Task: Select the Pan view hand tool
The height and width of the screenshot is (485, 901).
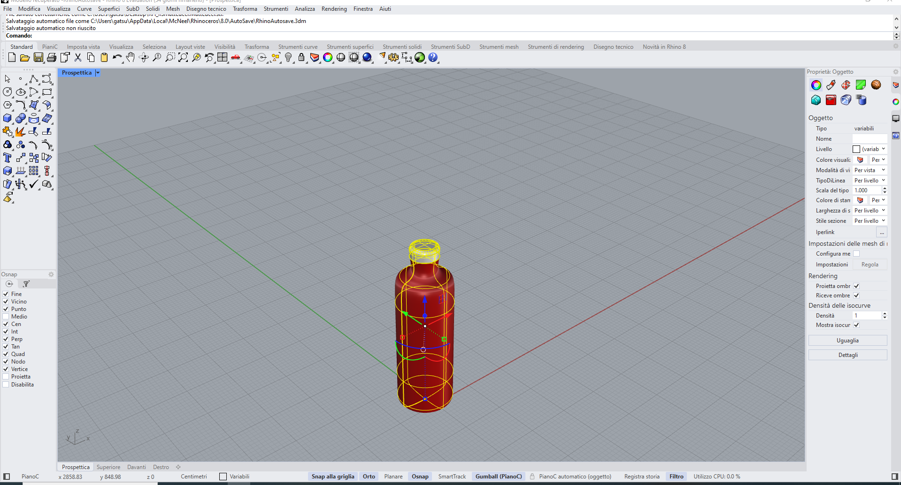Action: pyautogui.click(x=131, y=57)
